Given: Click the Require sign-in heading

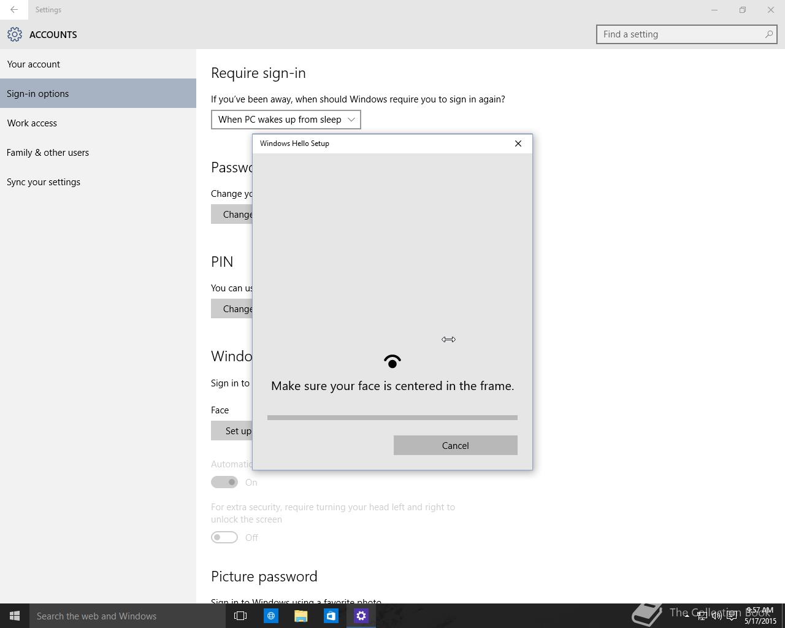Looking at the screenshot, I should [x=258, y=73].
